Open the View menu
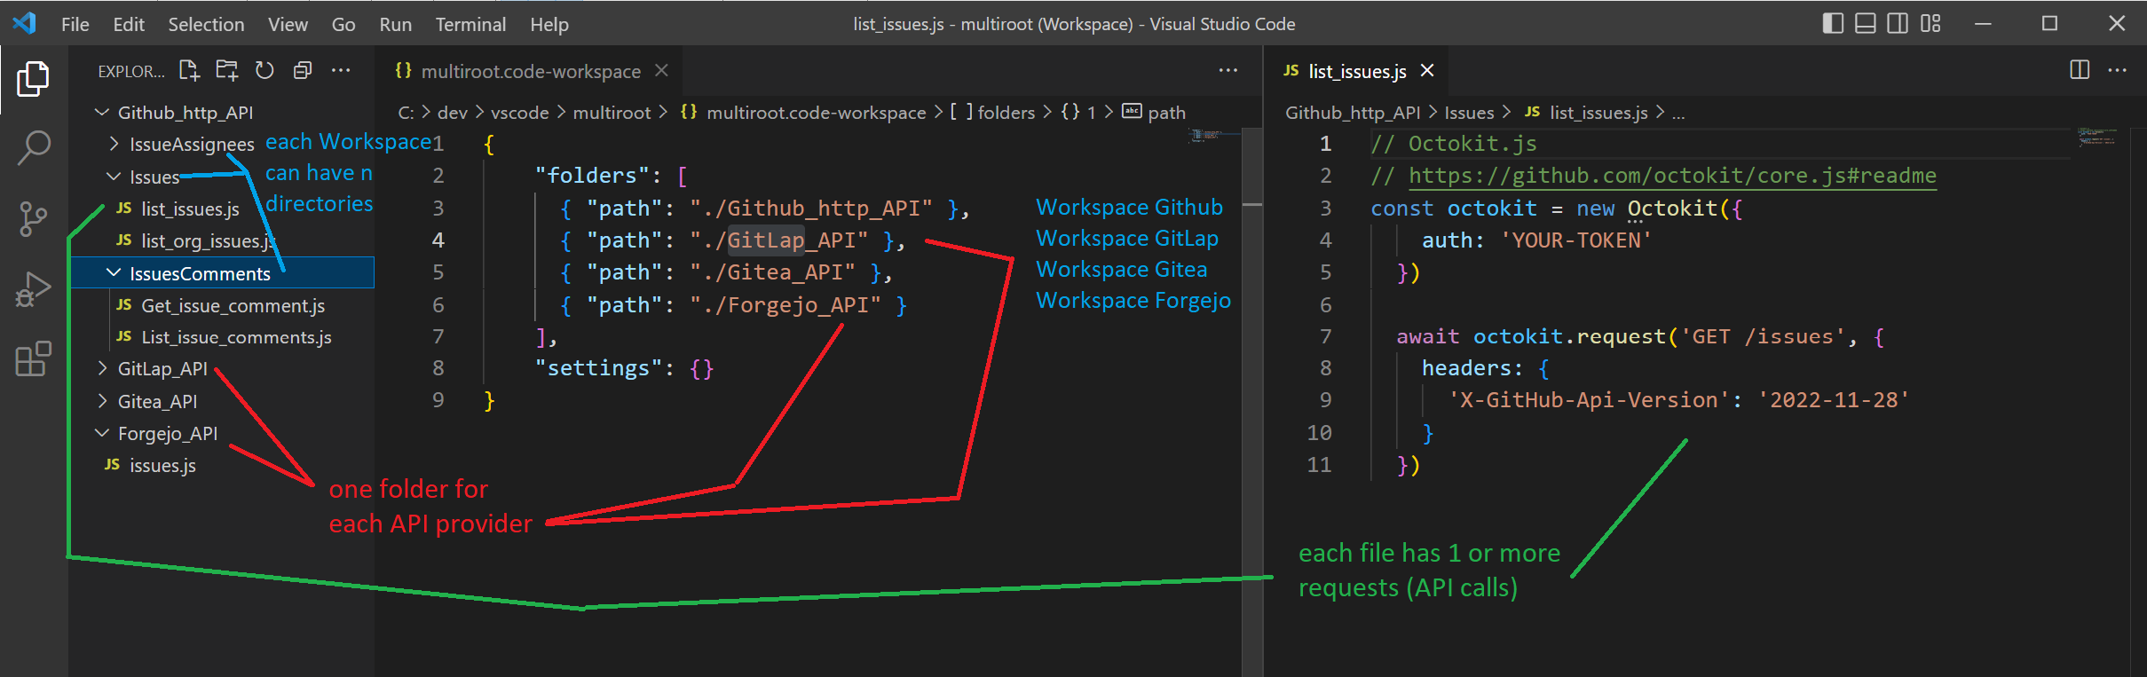 point(288,24)
